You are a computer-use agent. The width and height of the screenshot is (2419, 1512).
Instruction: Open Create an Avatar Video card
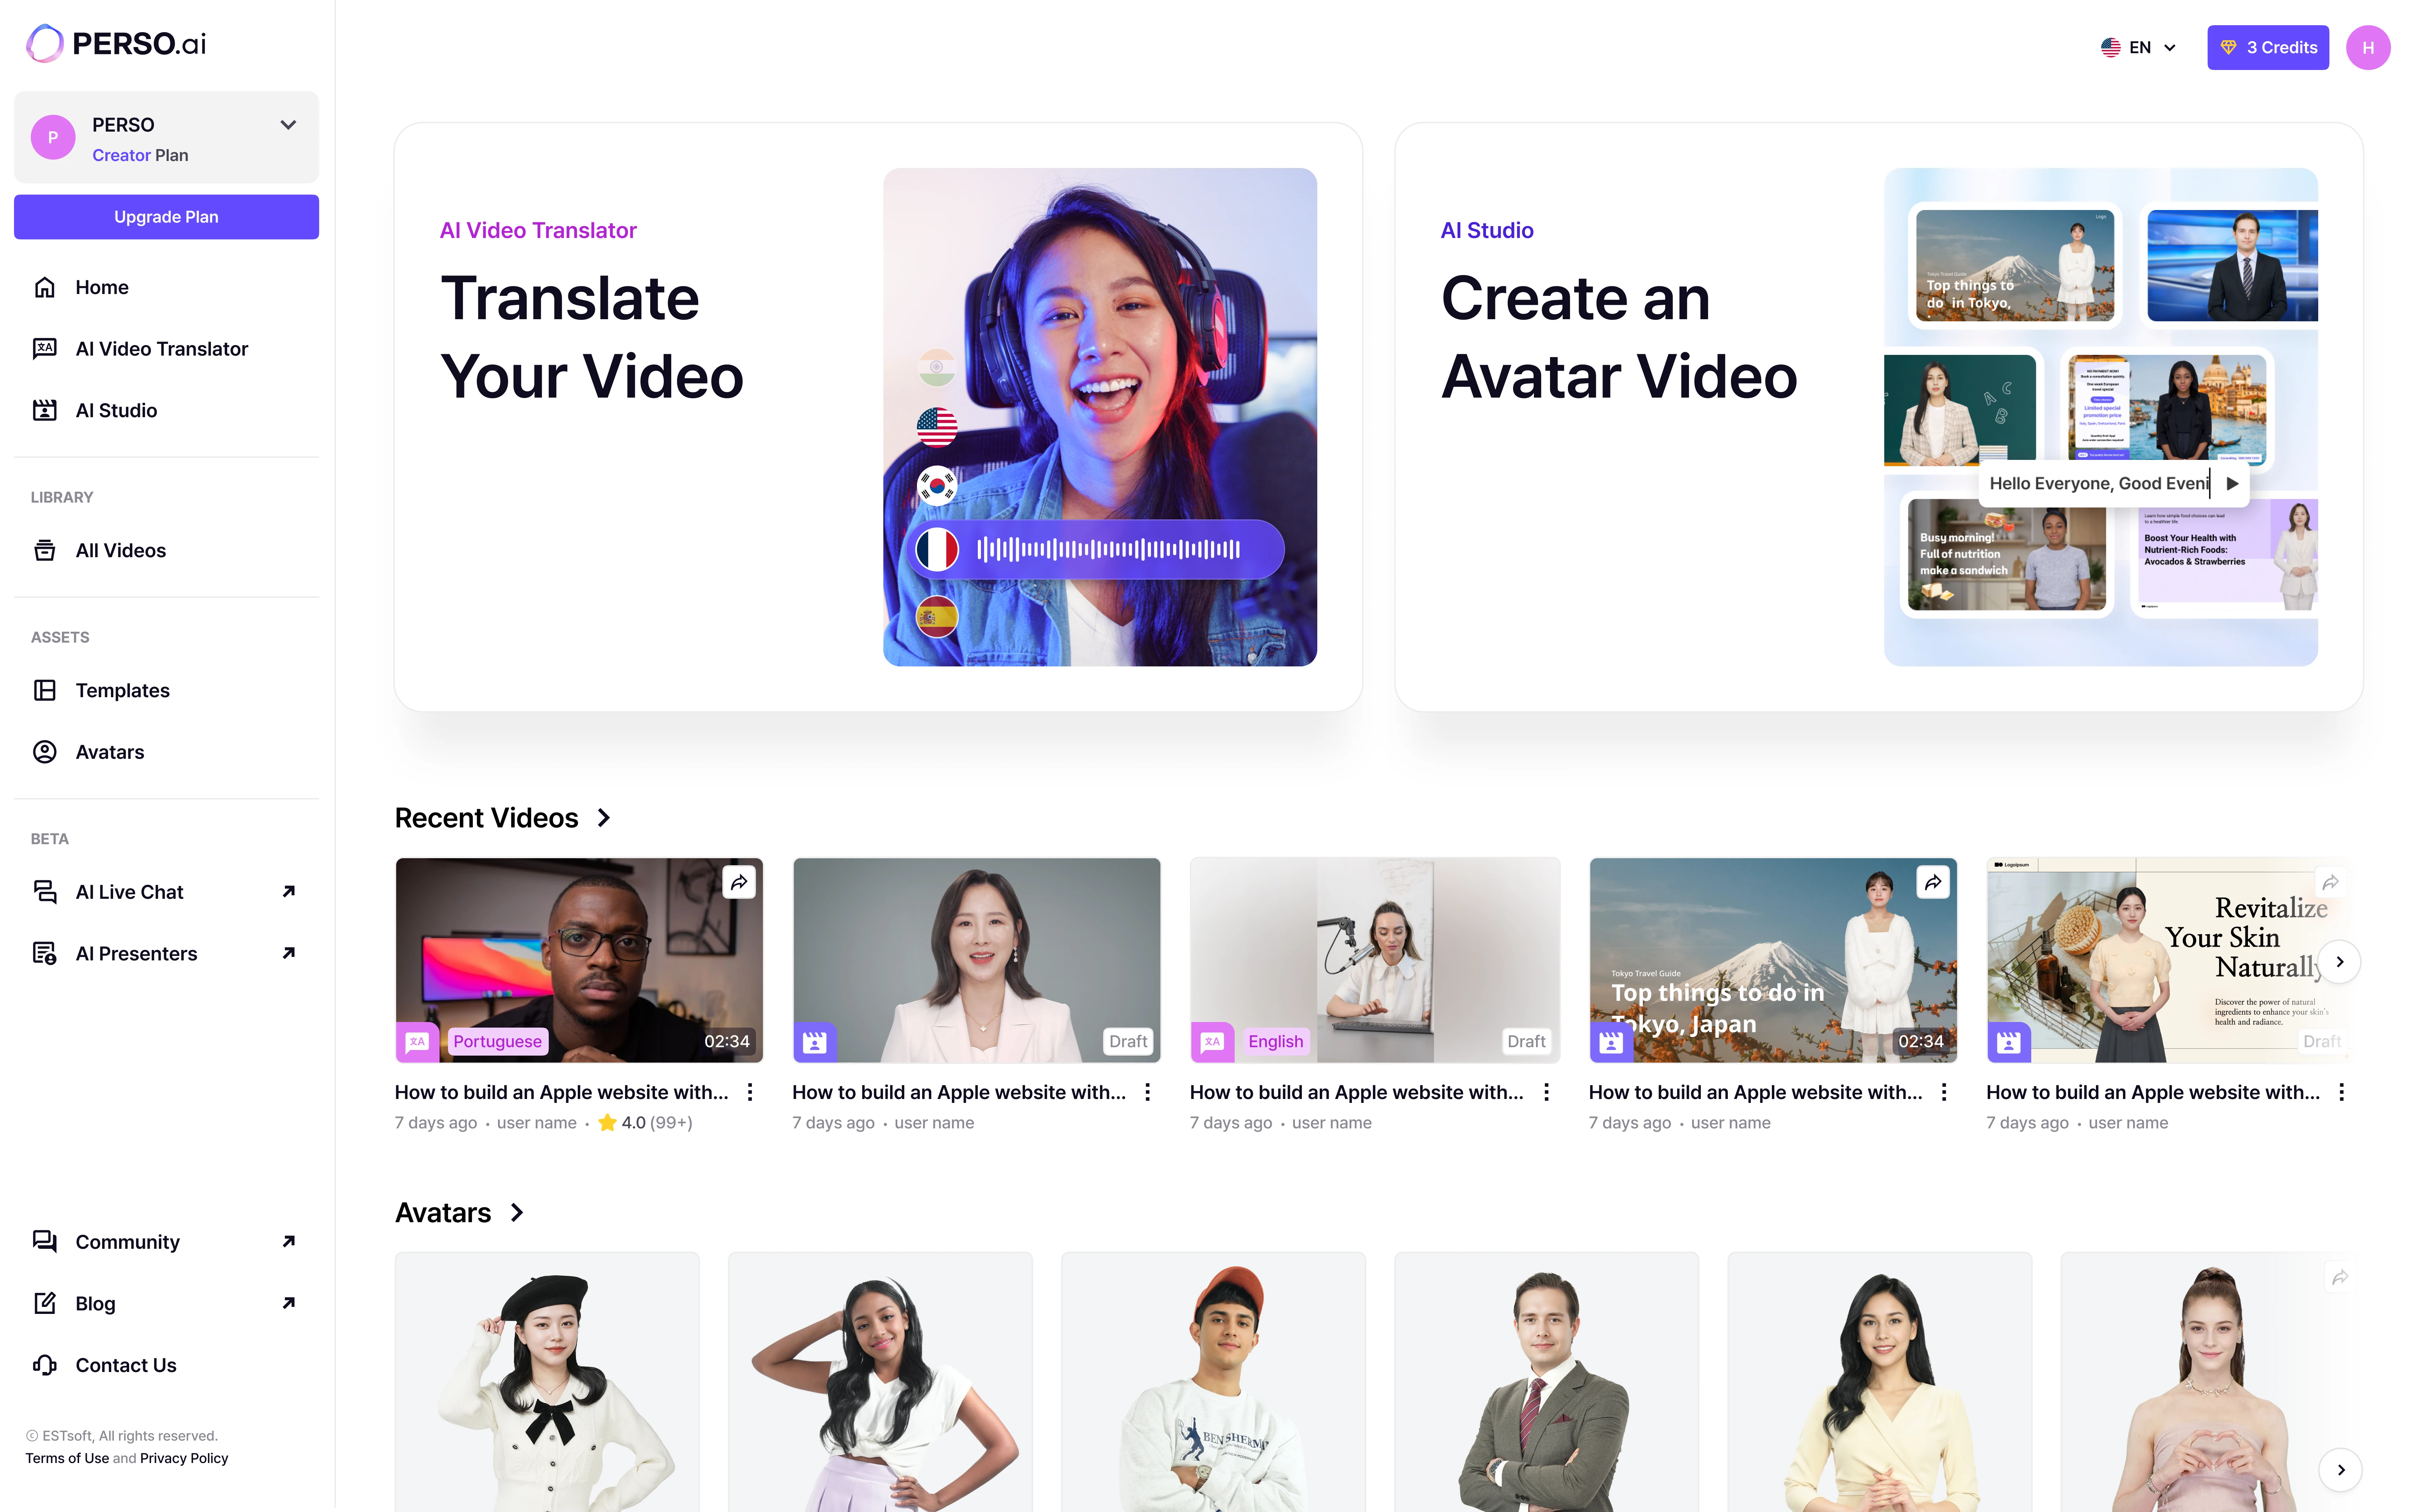[x=1879, y=417]
